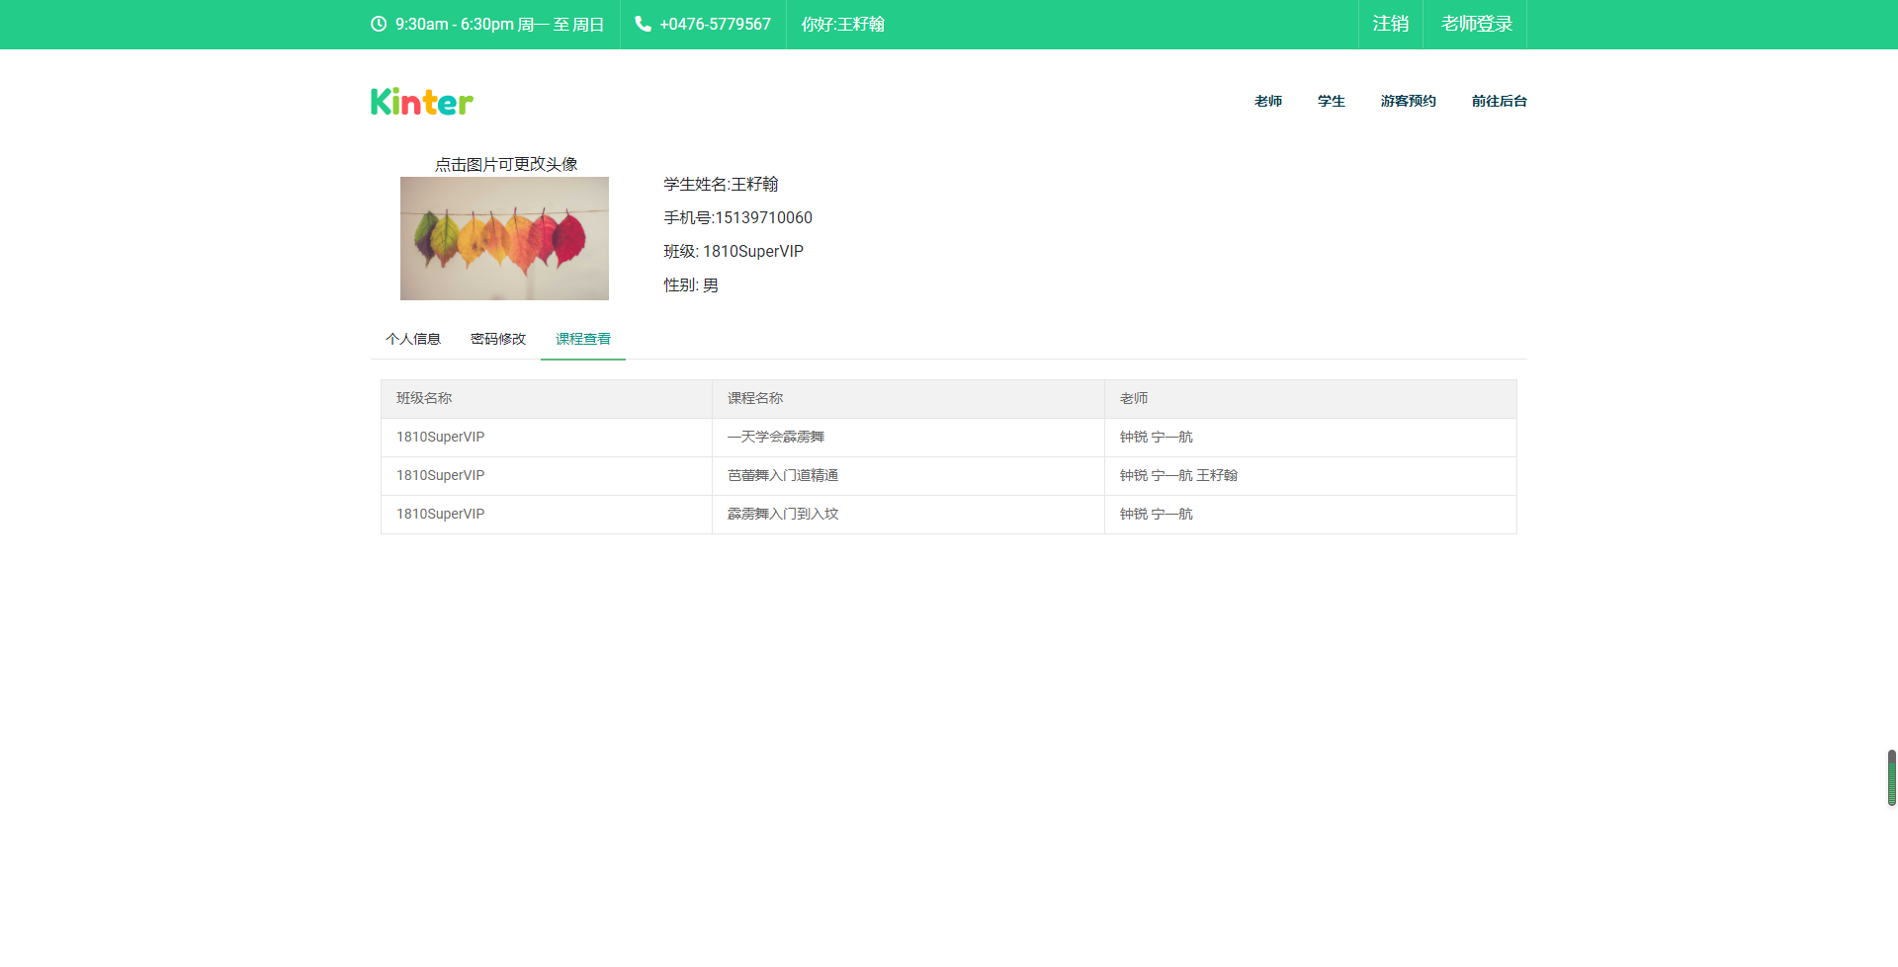Click the phone number +0476-5779567
The height and width of the screenshot is (967, 1898).
[x=715, y=24]
